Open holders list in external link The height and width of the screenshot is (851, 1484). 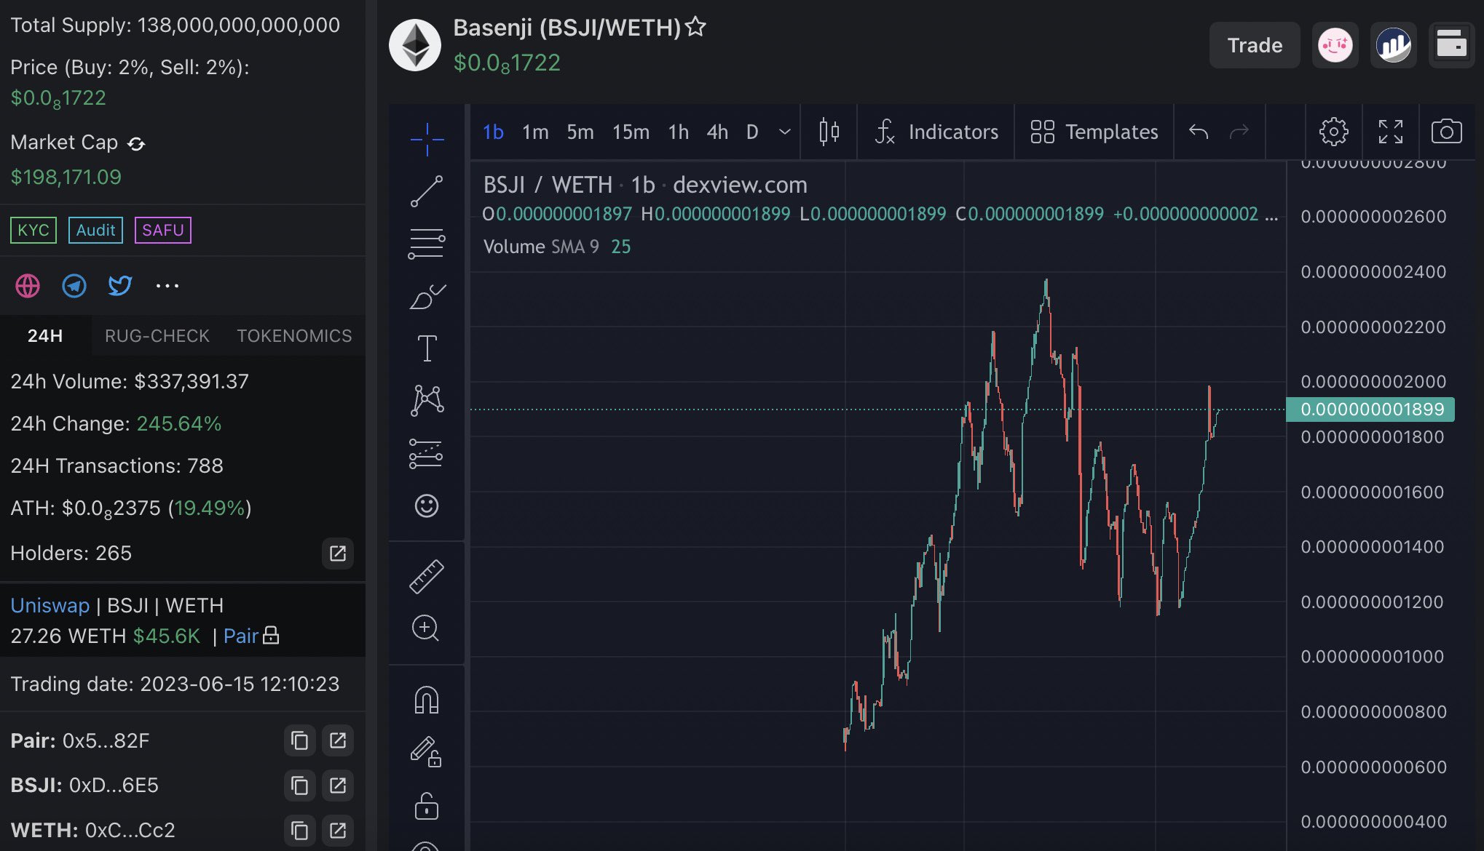[x=338, y=554]
